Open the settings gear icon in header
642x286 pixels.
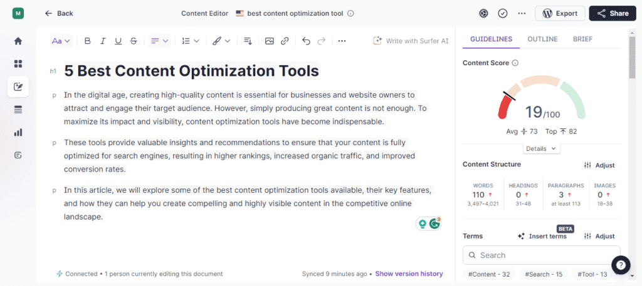point(483,13)
